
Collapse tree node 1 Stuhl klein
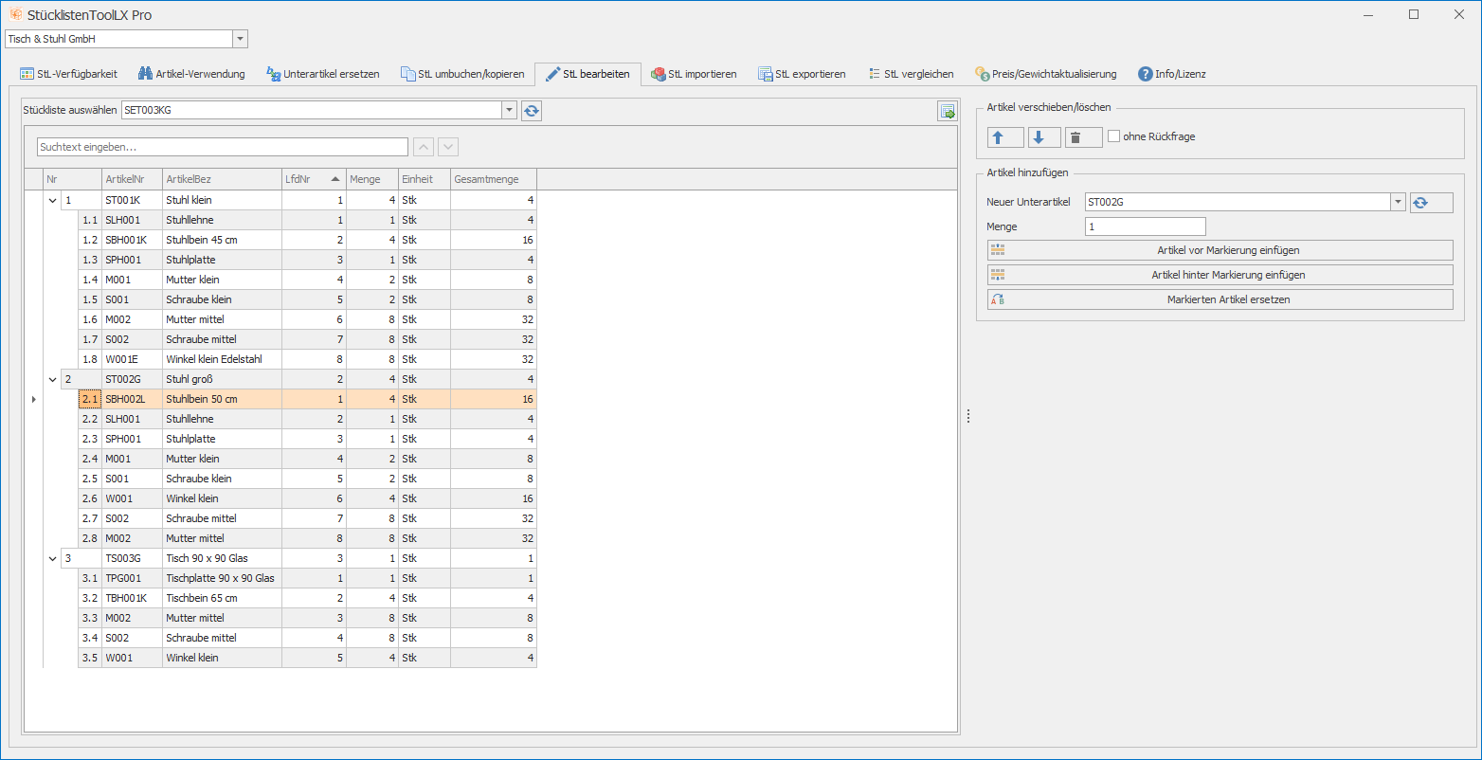(52, 200)
